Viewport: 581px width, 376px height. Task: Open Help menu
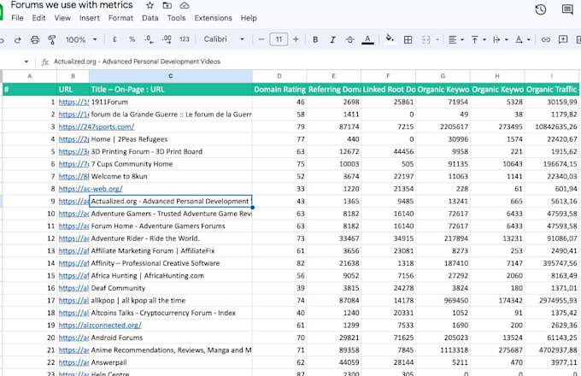point(249,18)
